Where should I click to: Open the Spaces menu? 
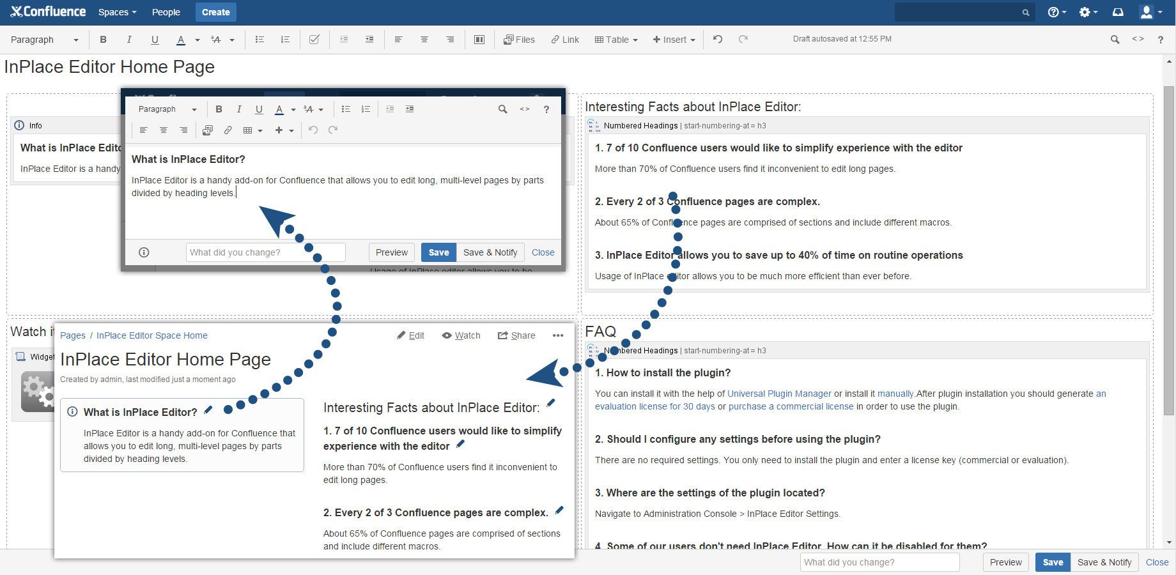[118, 12]
